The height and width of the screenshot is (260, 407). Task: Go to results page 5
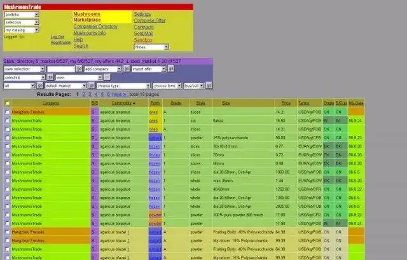tap(102, 95)
